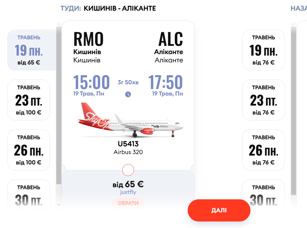Image resolution: width=307 pixels, height=228 pixels.
Task: Select return date May 19 from 76 €
Action: [x=263, y=50]
